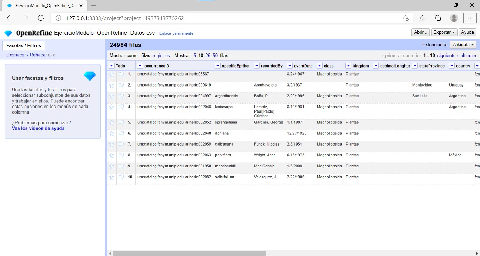Flag row 9 macdonaldii
The image size is (480, 256).
[x=121, y=166]
